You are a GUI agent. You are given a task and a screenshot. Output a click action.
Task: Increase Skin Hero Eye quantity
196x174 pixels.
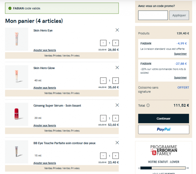[115, 43]
